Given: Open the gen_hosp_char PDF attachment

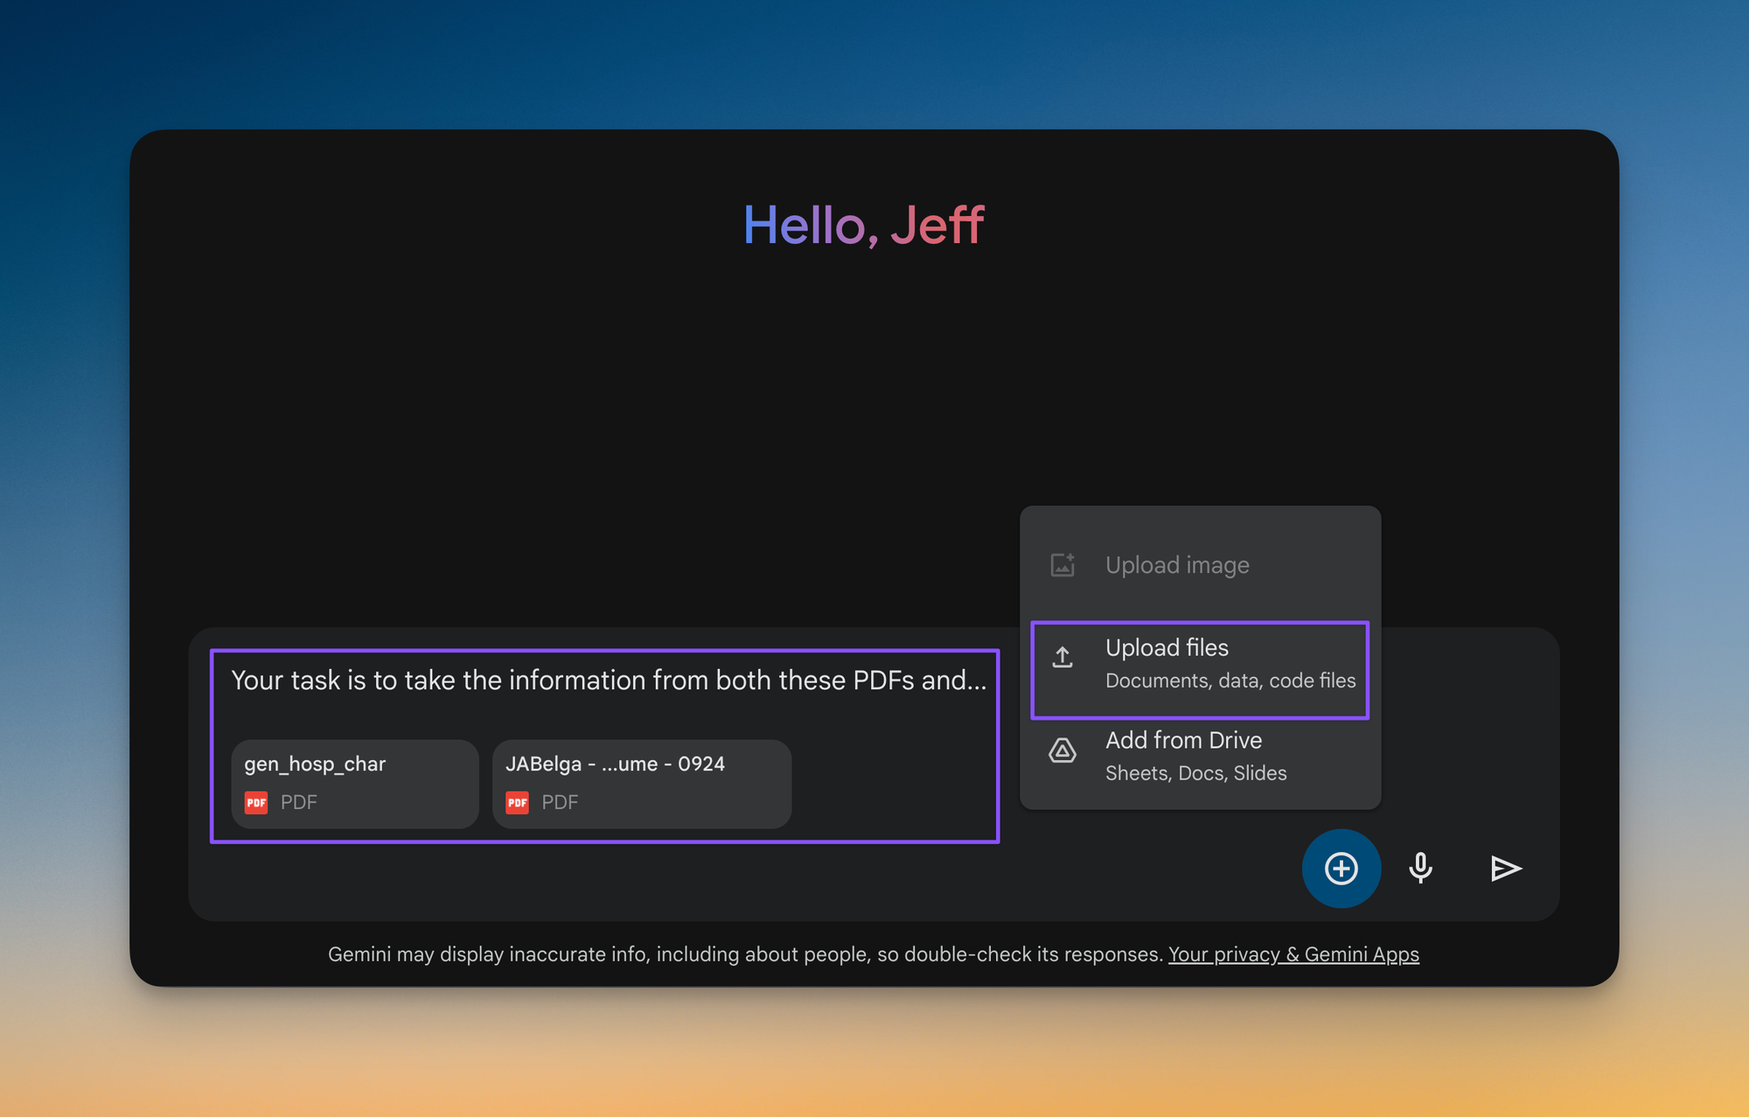Looking at the screenshot, I should [x=355, y=784].
